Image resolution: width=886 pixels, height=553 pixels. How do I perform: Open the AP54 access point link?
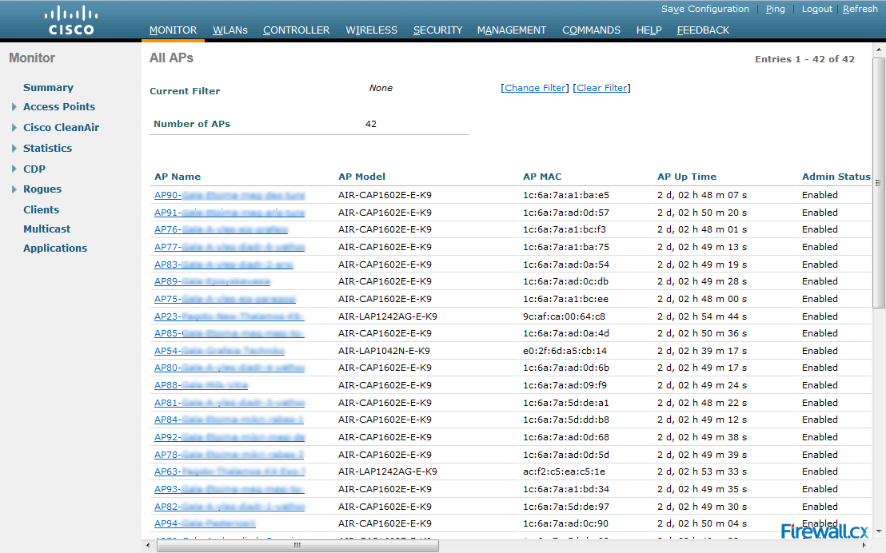[219, 352]
